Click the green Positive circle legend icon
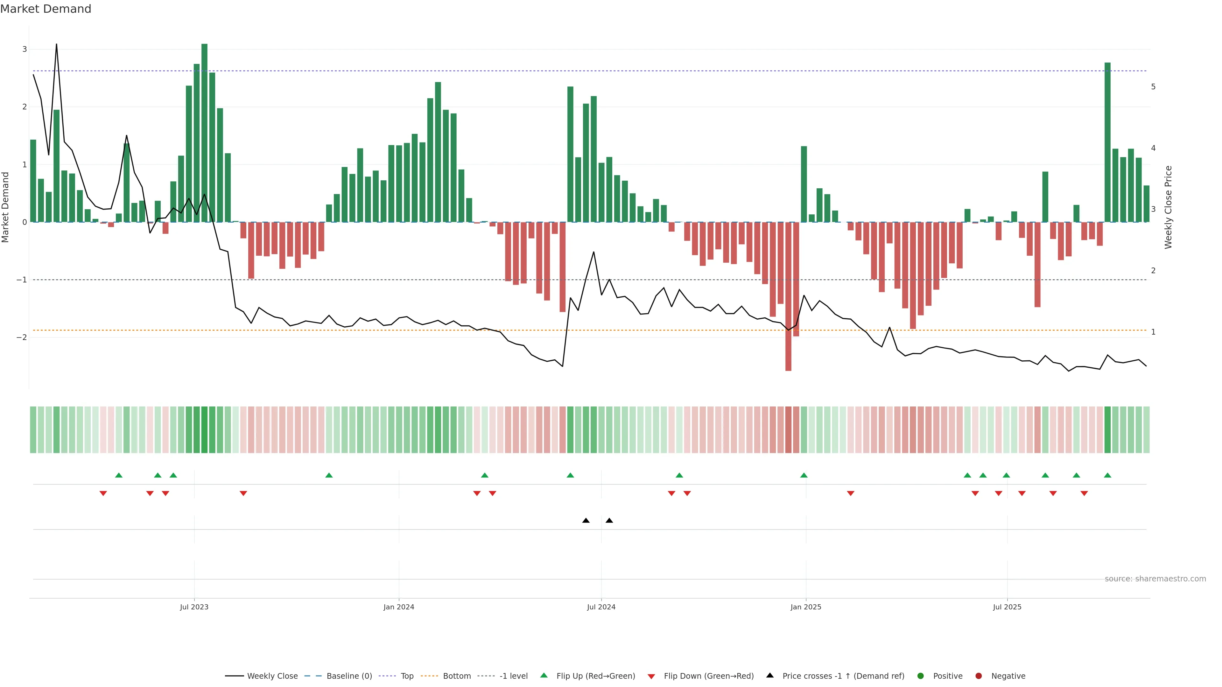Screen dimensions: 1222x687 (x=921, y=676)
